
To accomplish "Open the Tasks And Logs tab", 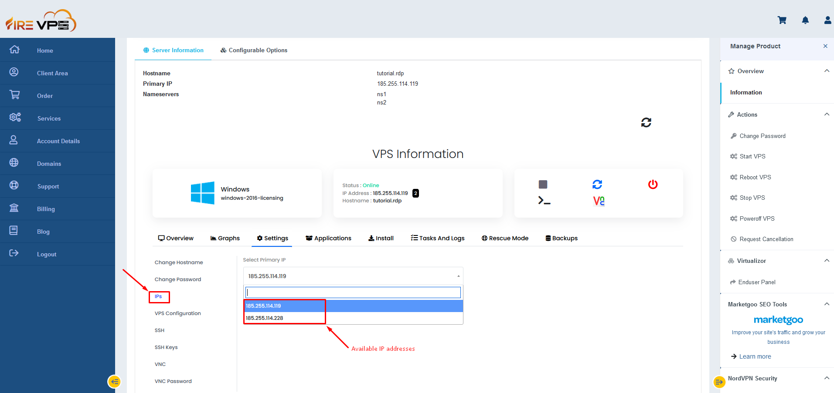I will pos(438,238).
